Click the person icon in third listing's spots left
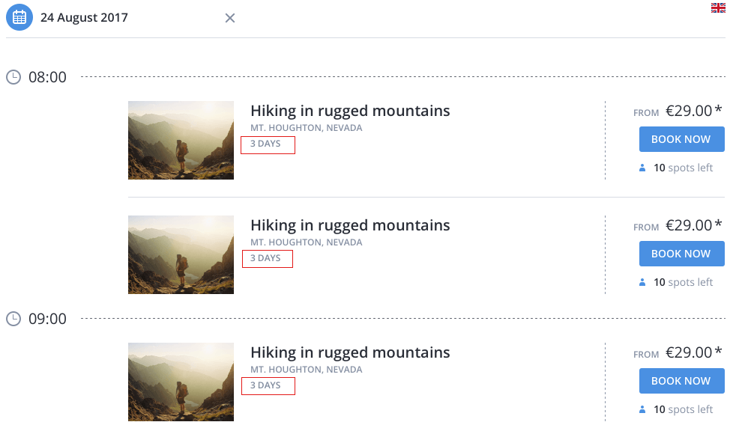Image resolution: width=742 pixels, height=428 pixels. [x=642, y=409]
